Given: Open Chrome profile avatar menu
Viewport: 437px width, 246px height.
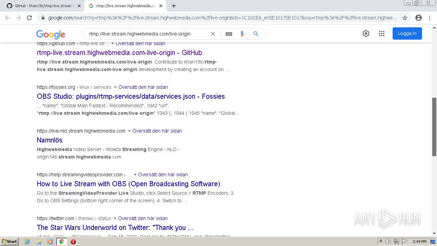Looking at the screenshot, I should [419, 18].
